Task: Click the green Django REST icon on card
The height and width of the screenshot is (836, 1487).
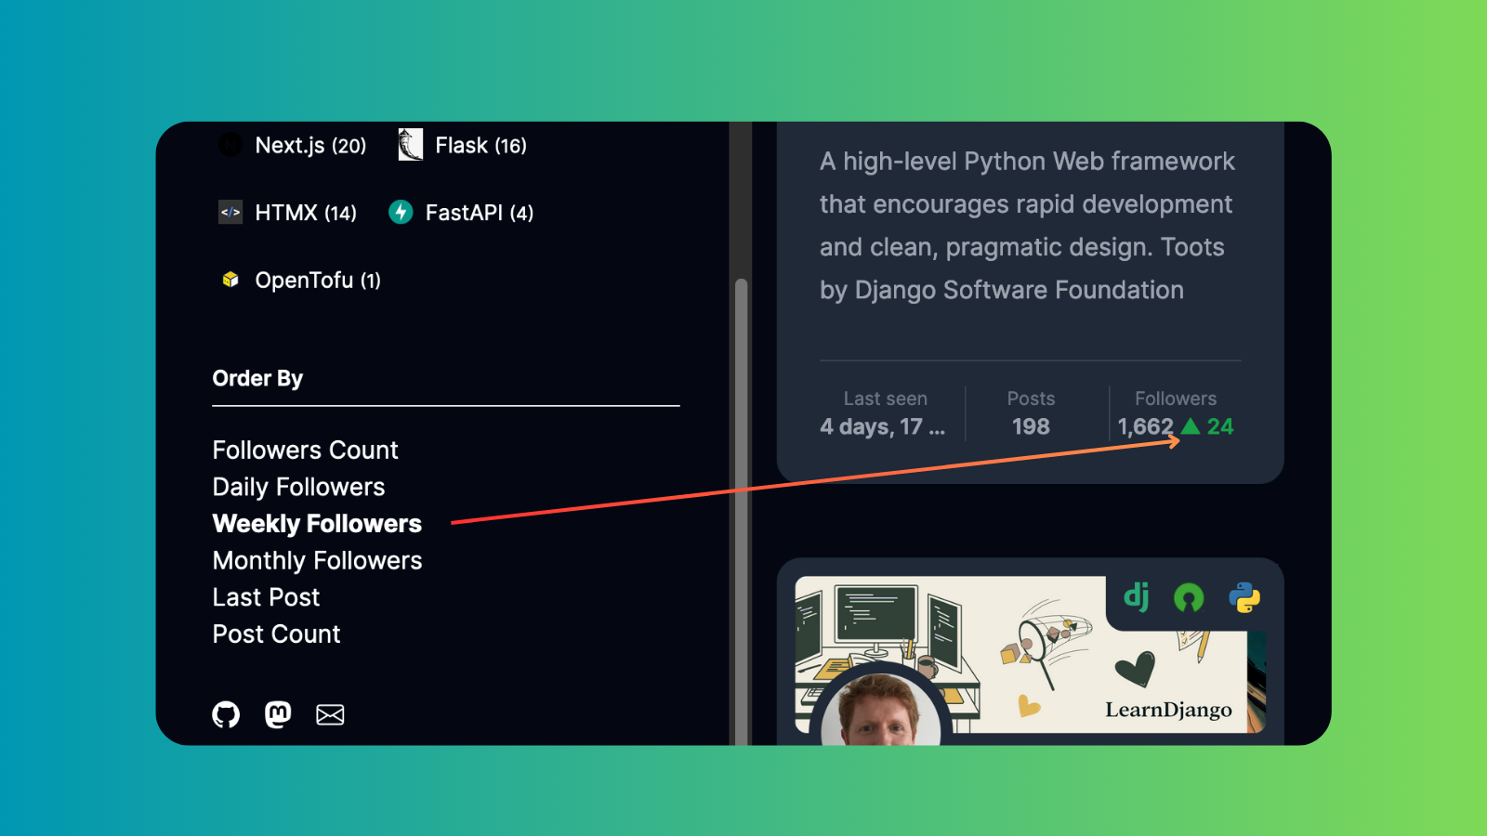Action: (x=1189, y=597)
